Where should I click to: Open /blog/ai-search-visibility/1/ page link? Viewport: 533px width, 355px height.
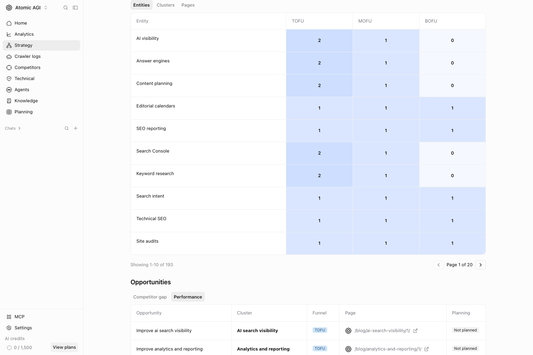pos(382,331)
